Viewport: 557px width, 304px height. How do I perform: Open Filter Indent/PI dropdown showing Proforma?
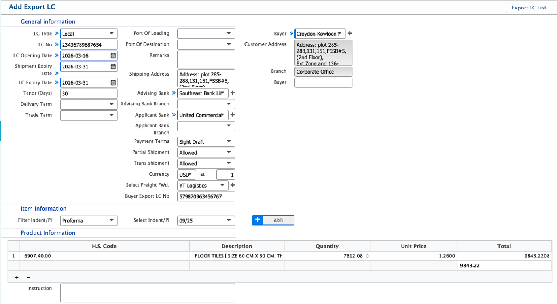[89, 220]
